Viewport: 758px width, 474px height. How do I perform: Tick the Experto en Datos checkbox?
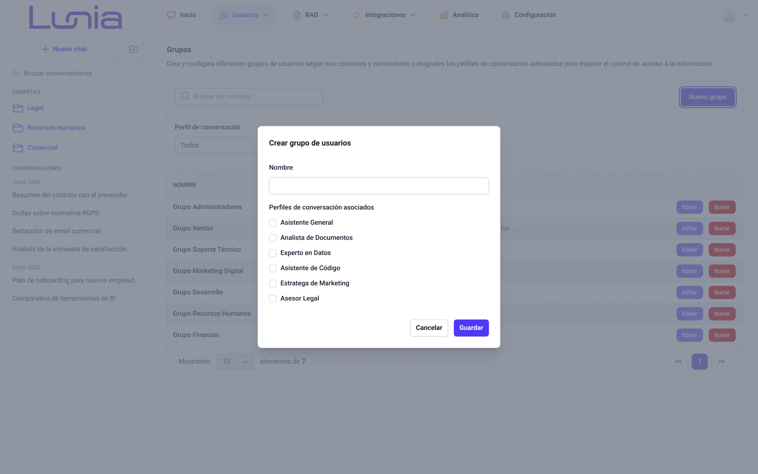pos(273,253)
